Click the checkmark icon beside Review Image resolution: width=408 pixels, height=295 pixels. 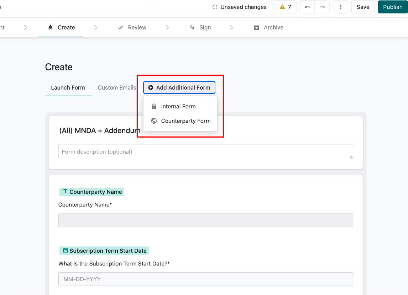(x=120, y=27)
